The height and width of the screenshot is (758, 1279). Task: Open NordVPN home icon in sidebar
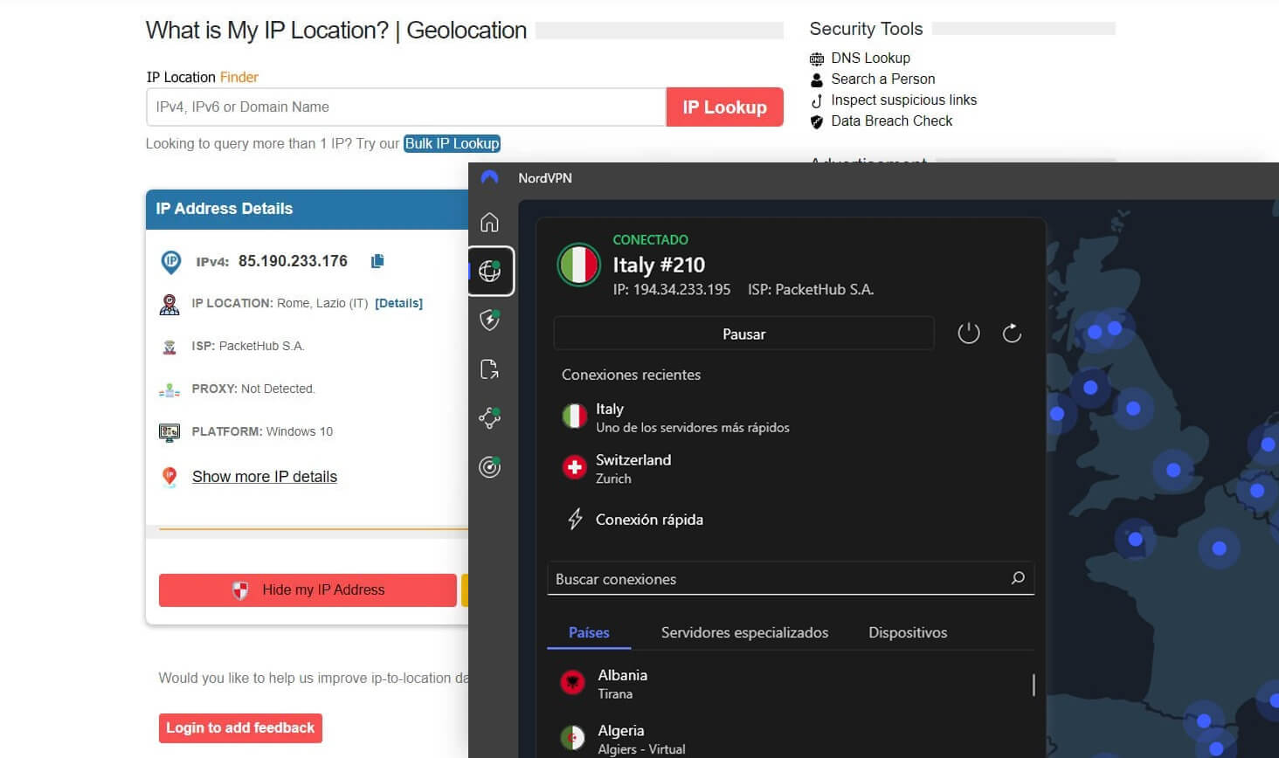[x=489, y=222]
